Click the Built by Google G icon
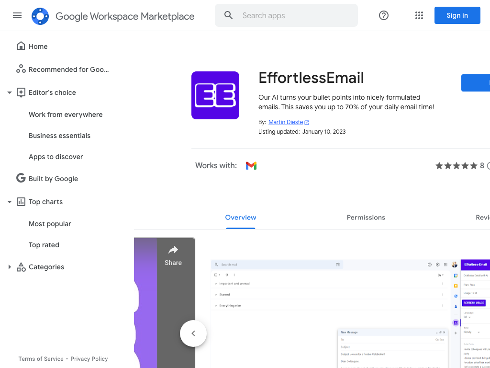Image resolution: width=490 pixels, height=368 pixels. tap(21, 178)
